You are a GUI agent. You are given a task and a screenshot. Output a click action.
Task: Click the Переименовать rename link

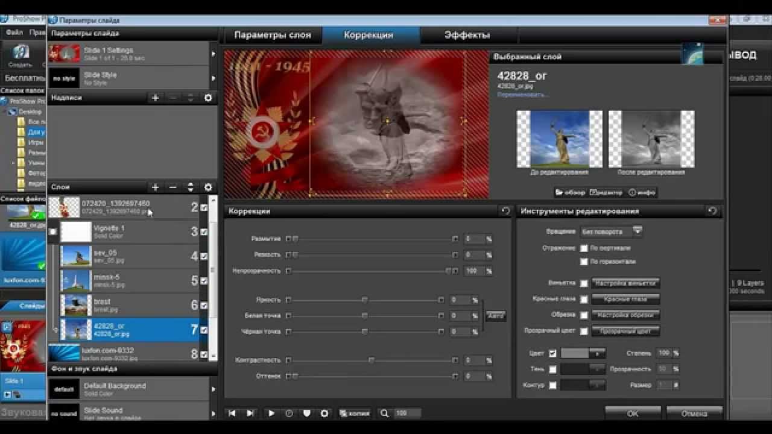click(523, 95)
